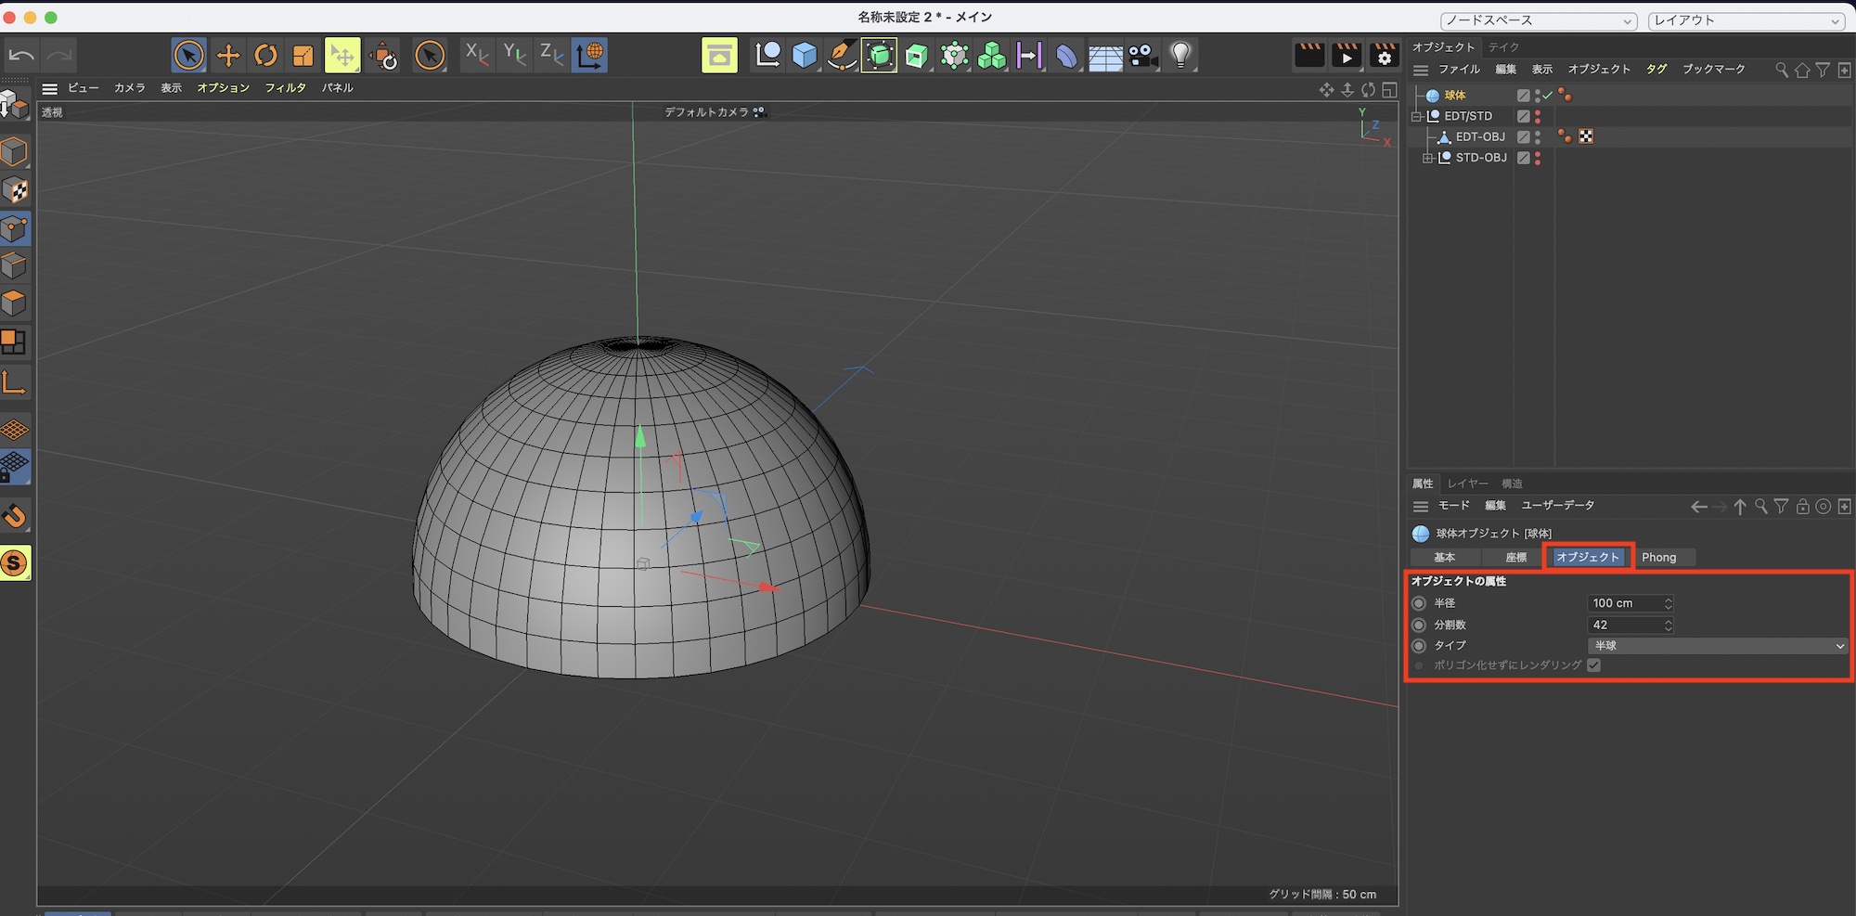Expand the STD-OBJ tree node
Screen dimensions: 1856x916
click(1428, 159)
